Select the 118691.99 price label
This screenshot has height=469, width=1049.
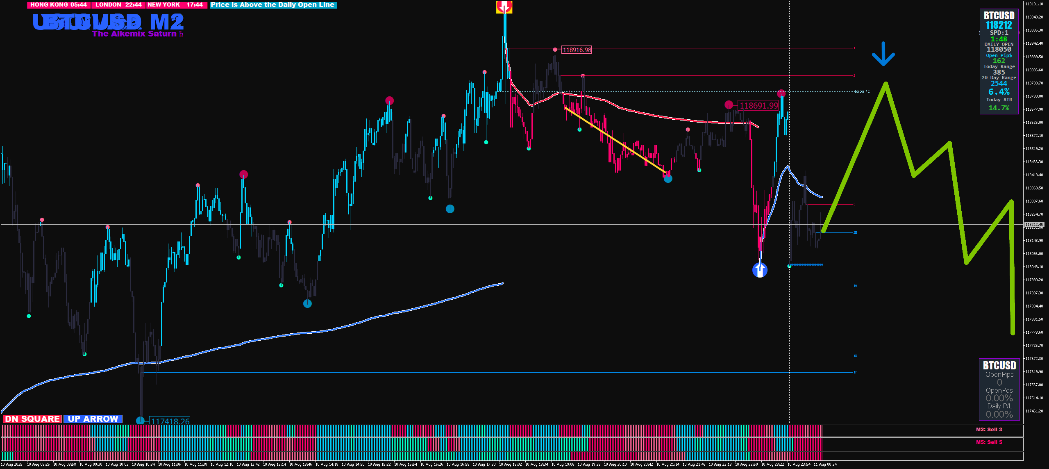[758, 106]
